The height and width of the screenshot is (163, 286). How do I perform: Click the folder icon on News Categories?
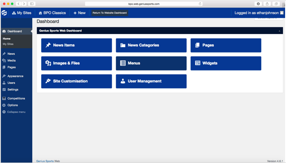(x=123, y=45)
